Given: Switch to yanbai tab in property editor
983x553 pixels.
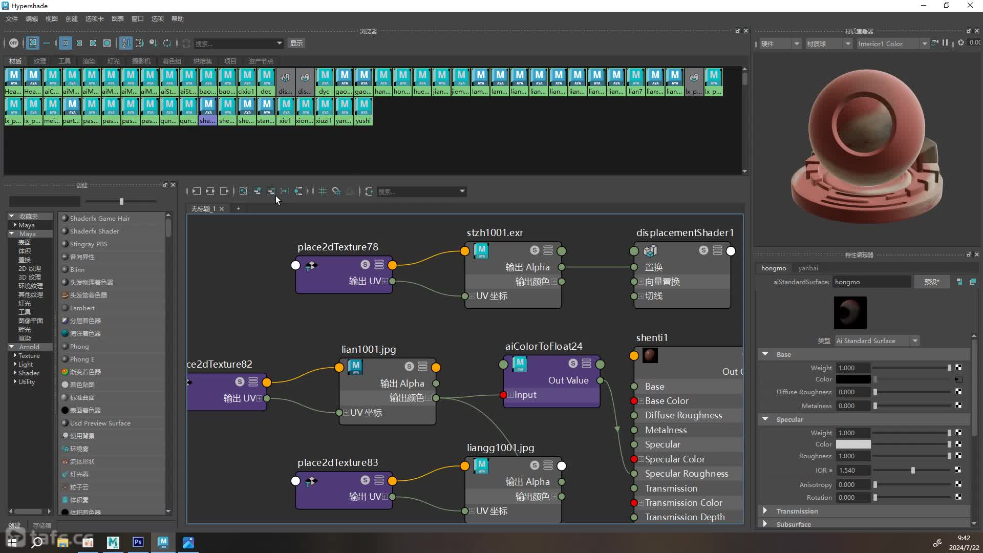Looking at the screenshot, I should [808, 268].
